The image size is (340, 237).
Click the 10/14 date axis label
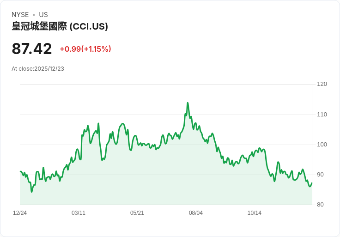255,213
